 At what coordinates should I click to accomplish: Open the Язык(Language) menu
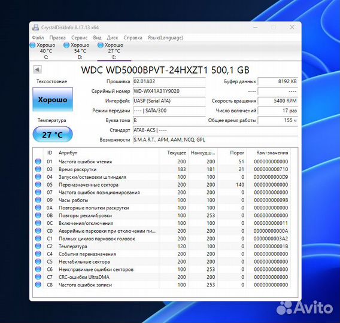(165, 38)
